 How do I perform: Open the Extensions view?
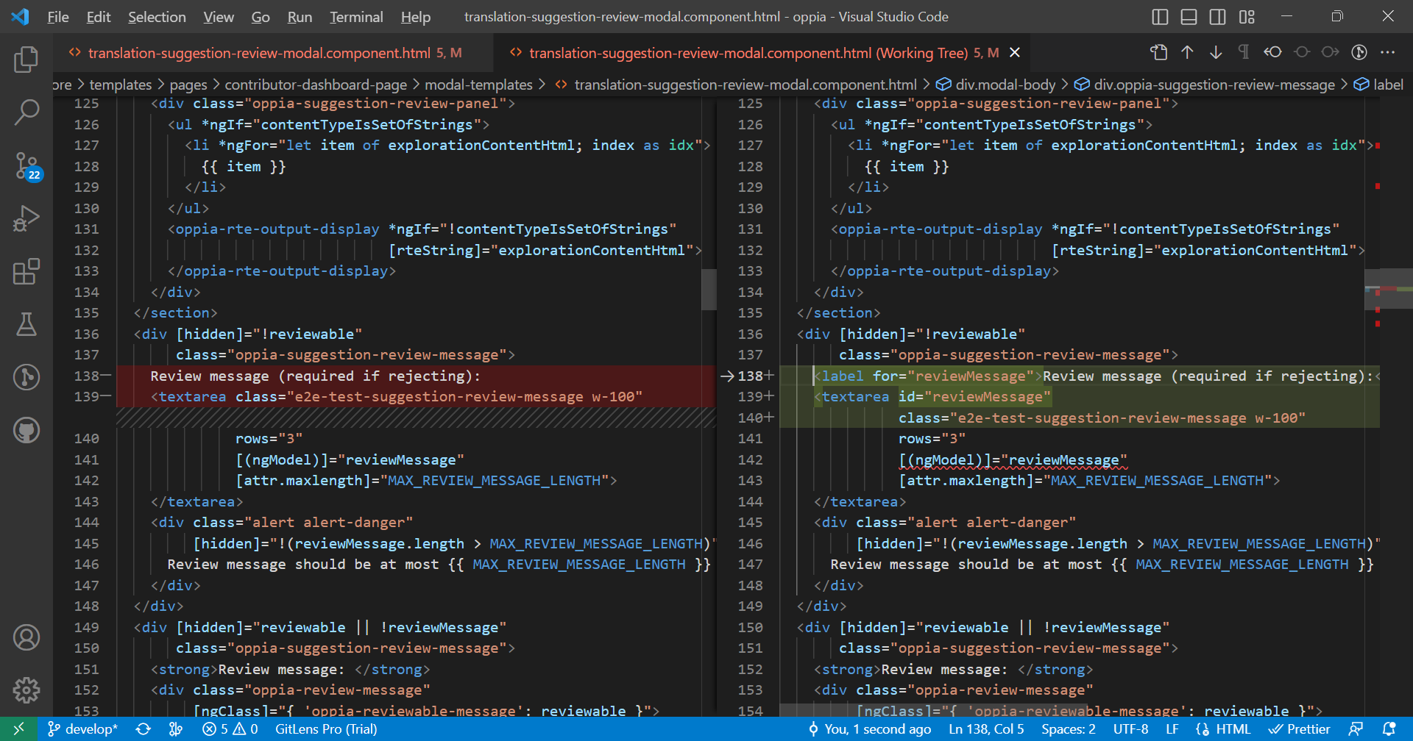[x=27, y=271]
